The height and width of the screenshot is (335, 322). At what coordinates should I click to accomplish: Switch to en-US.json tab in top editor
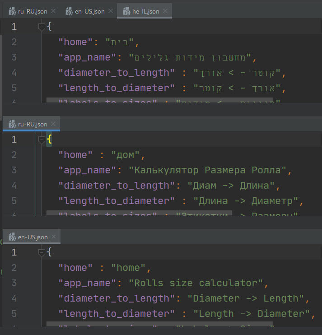point(89,11)
